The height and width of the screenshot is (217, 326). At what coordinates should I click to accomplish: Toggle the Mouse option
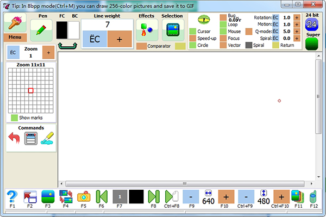(223, 32)
